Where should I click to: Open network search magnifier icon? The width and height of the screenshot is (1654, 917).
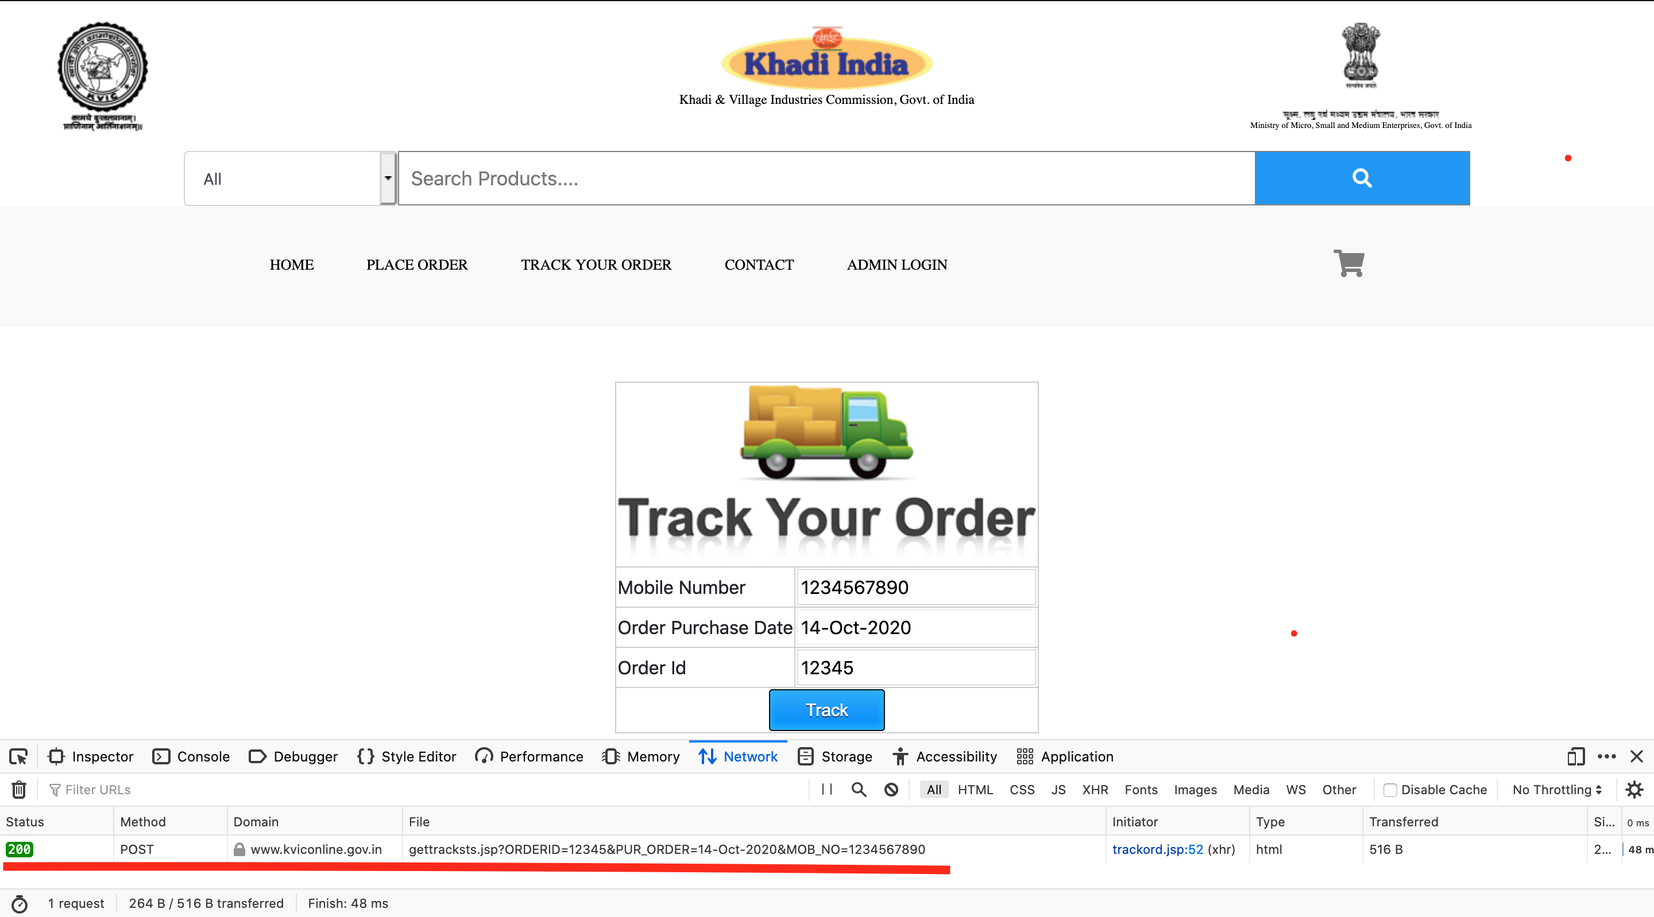click(859, 789)
